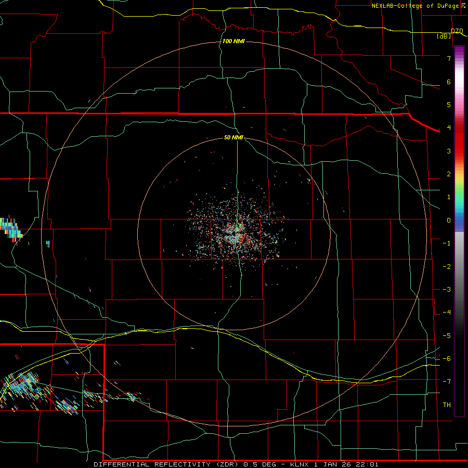Click the 100 NMI range ring label

[233, 41]
